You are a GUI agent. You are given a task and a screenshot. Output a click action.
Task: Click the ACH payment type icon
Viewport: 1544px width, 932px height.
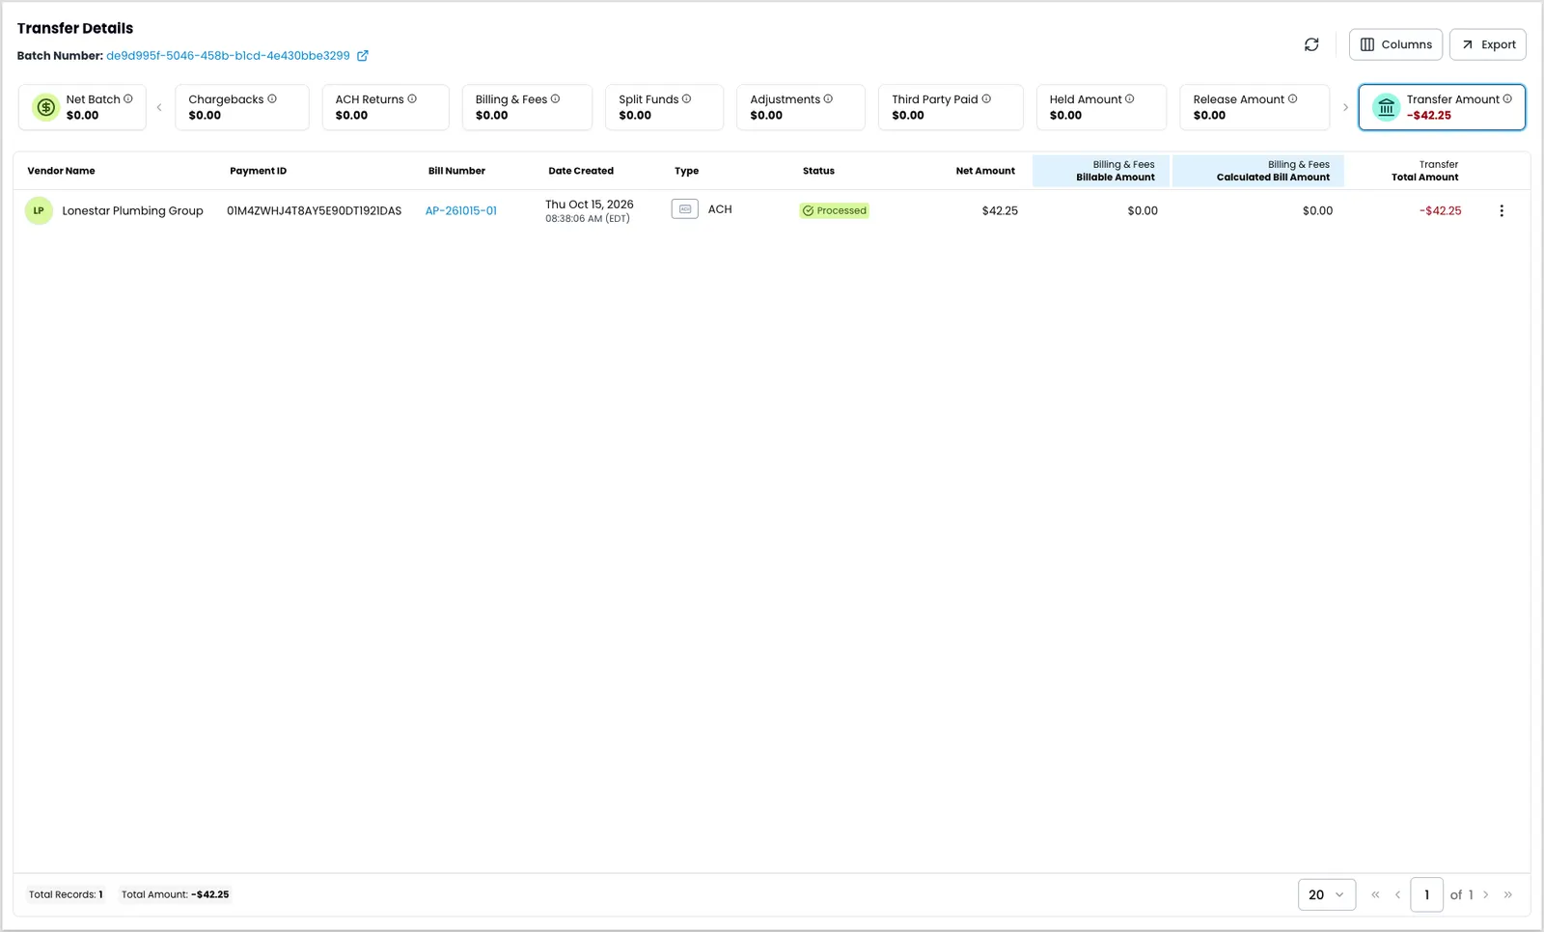pyautogui.click(x=685, y=208)
